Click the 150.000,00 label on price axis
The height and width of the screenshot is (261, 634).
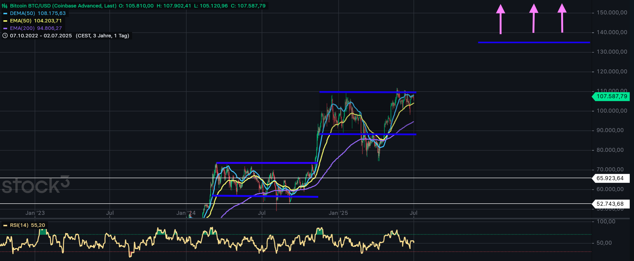(x=612, y=13)
